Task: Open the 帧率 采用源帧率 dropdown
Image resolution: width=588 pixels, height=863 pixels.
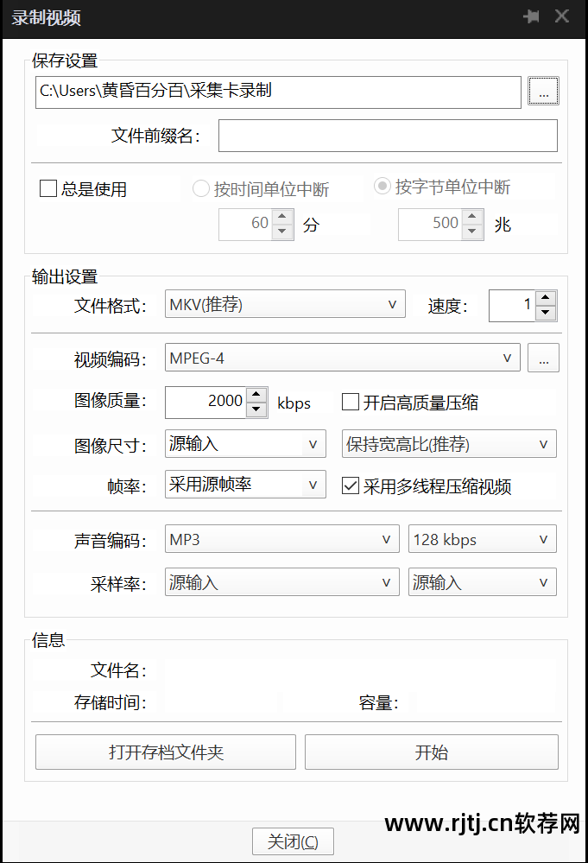Action: coord(245,485)
